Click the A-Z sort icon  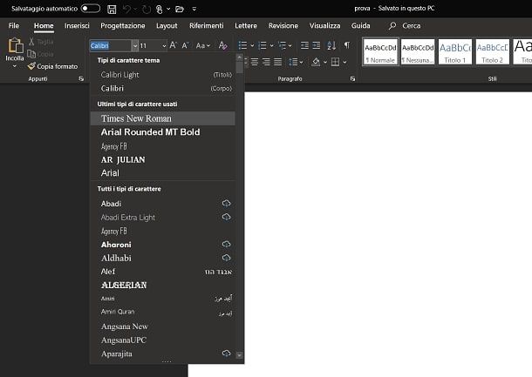[331, 45]
